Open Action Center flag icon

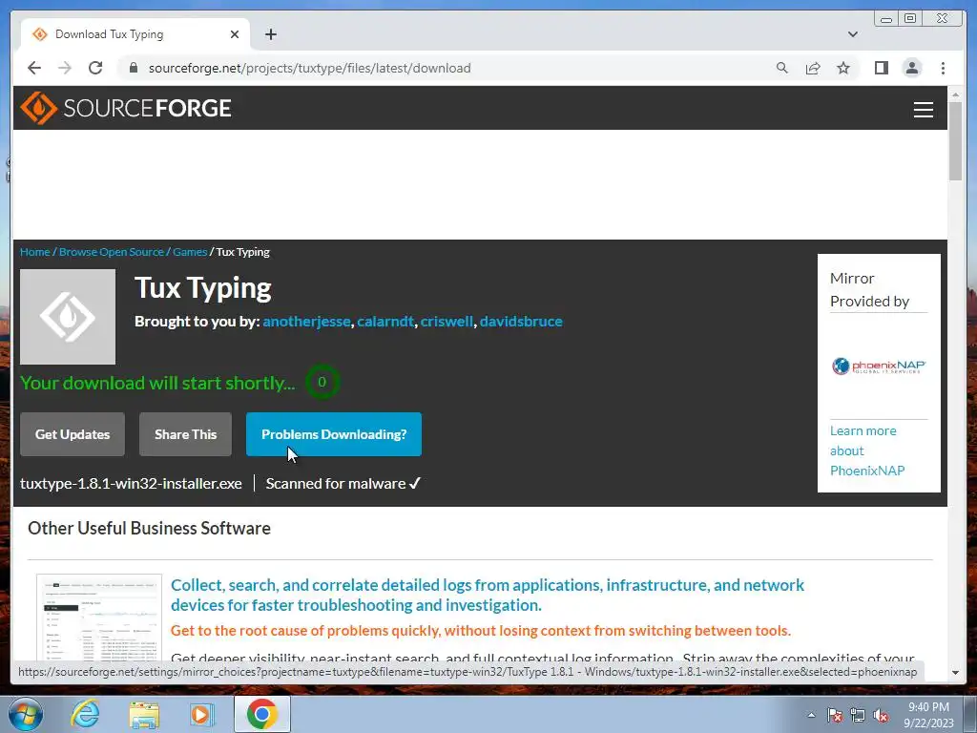[834, 715]
